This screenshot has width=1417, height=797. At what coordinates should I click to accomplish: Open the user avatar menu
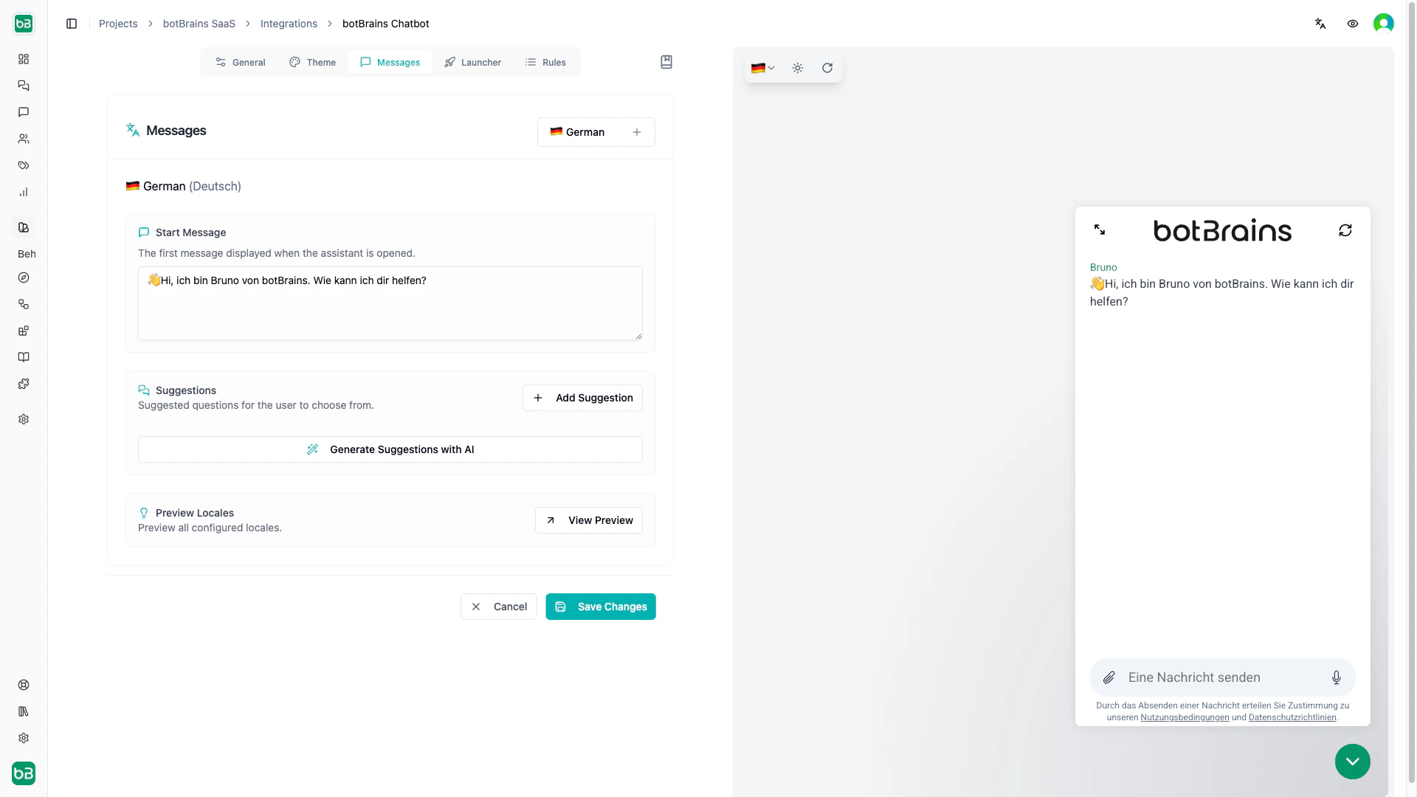(x=1384, y=24)
